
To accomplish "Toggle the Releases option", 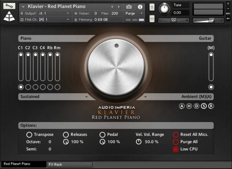I will point(66,135).
